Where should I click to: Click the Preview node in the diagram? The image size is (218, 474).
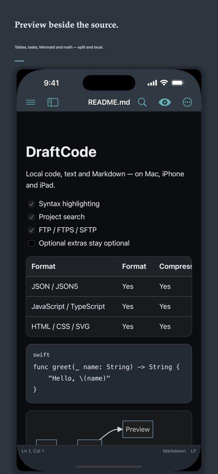[138, 429]
